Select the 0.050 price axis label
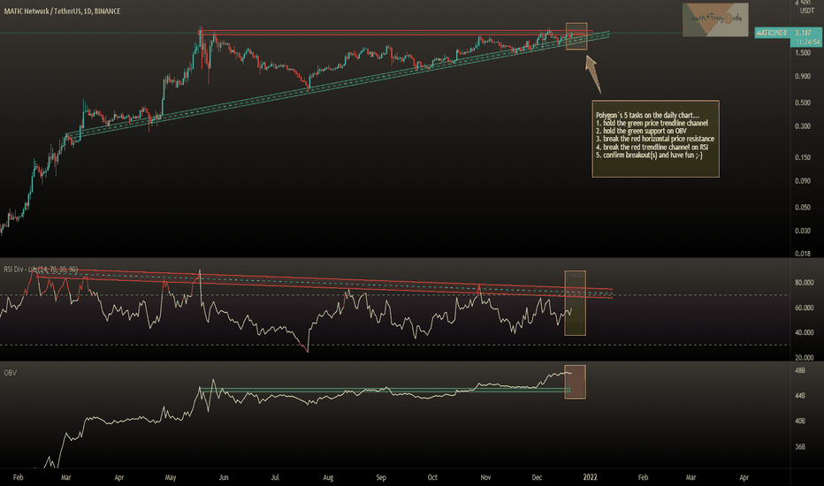This screenshot has height=486, width=824. (803, 207)
